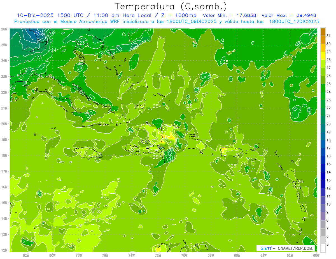Click the dark blue scale segment between 13 and 14
Screen dimensions: 336x259
click(323, 176)
